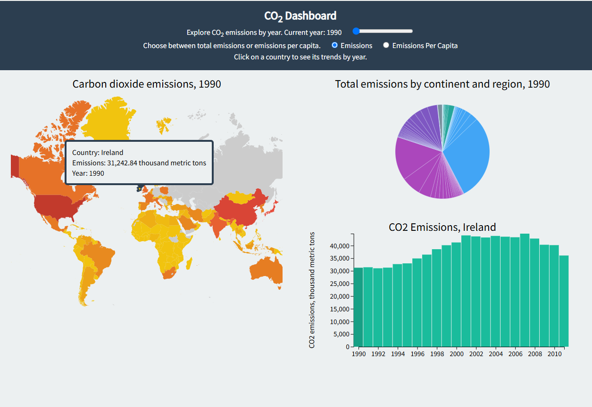Click the 1998 bar in the chart
The height and width of the screenshot is (407, 592).
436,298
